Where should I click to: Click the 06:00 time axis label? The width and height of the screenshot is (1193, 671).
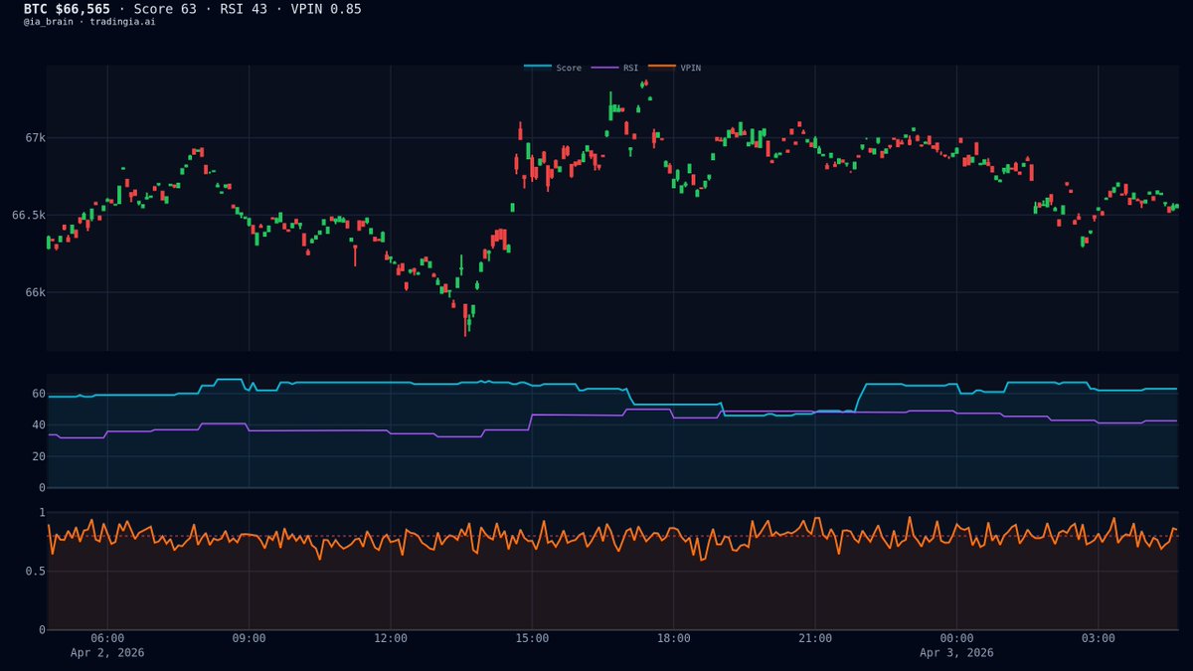click(107, 638)
